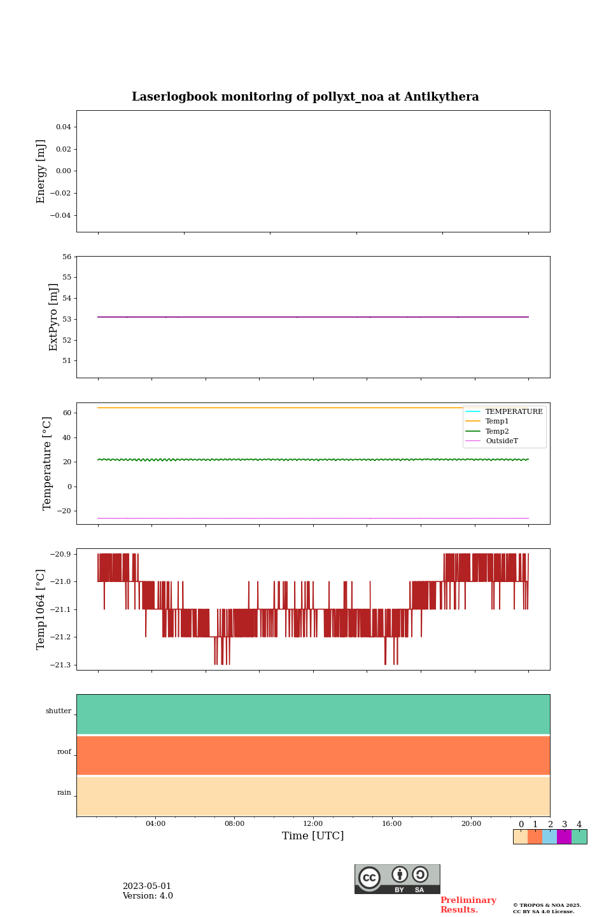611x917 pixels.
Task: Click the −21.1 tick on Temp1064 axis
Action: [62, 610]
